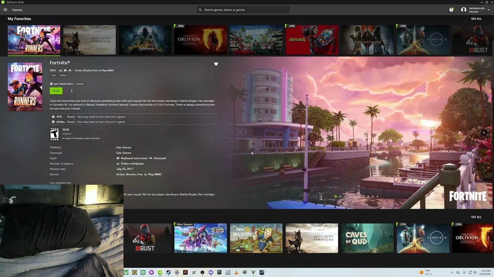The width and height of the screenshot is (494, 277).
Task: Focus the search games input field
Action: [243, 10]
